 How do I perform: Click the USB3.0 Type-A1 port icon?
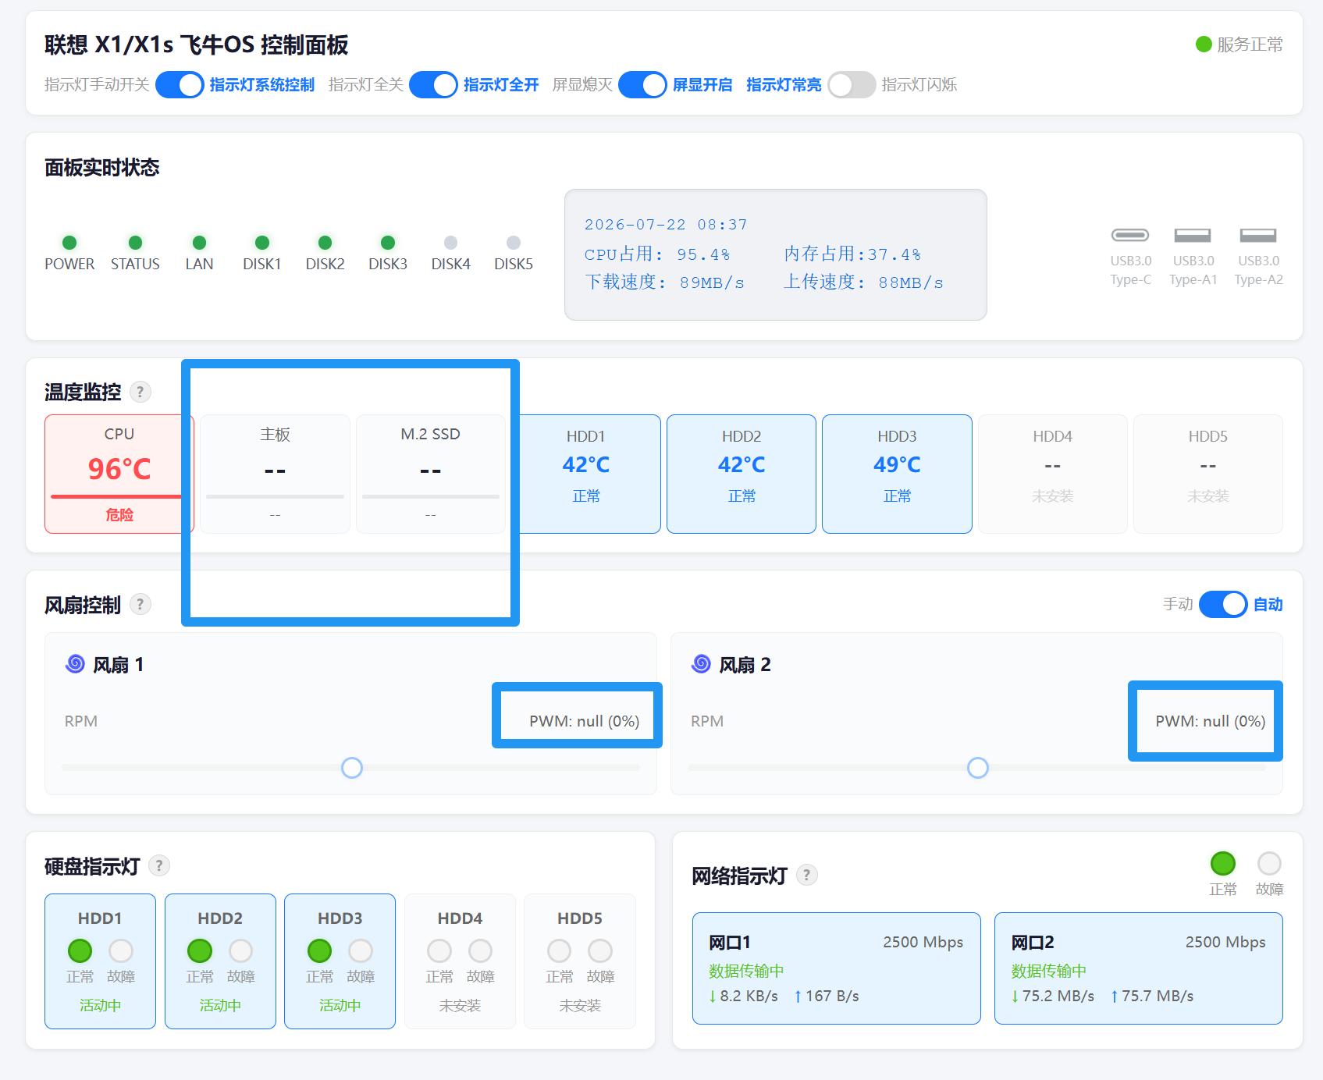tap(1193, 235)
